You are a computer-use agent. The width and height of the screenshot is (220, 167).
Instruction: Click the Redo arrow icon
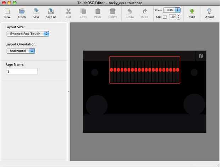[145, 12]
